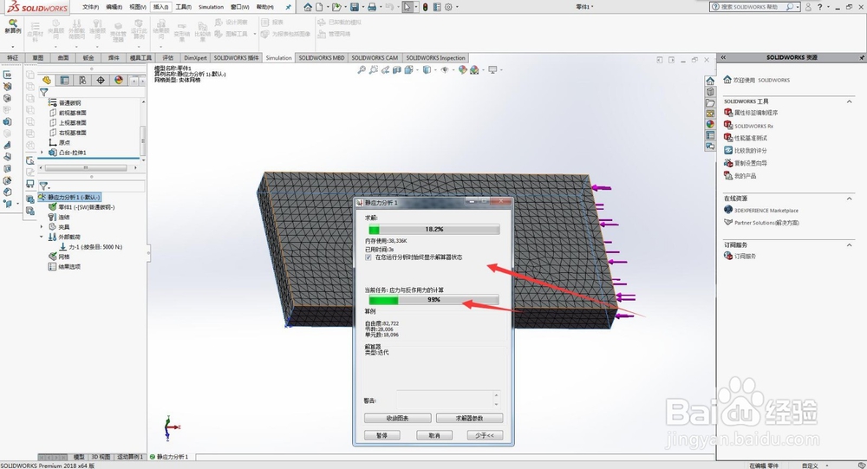Switch to the DimXpert ribbon tab
867x469 pixels.
tap(195, 57)
